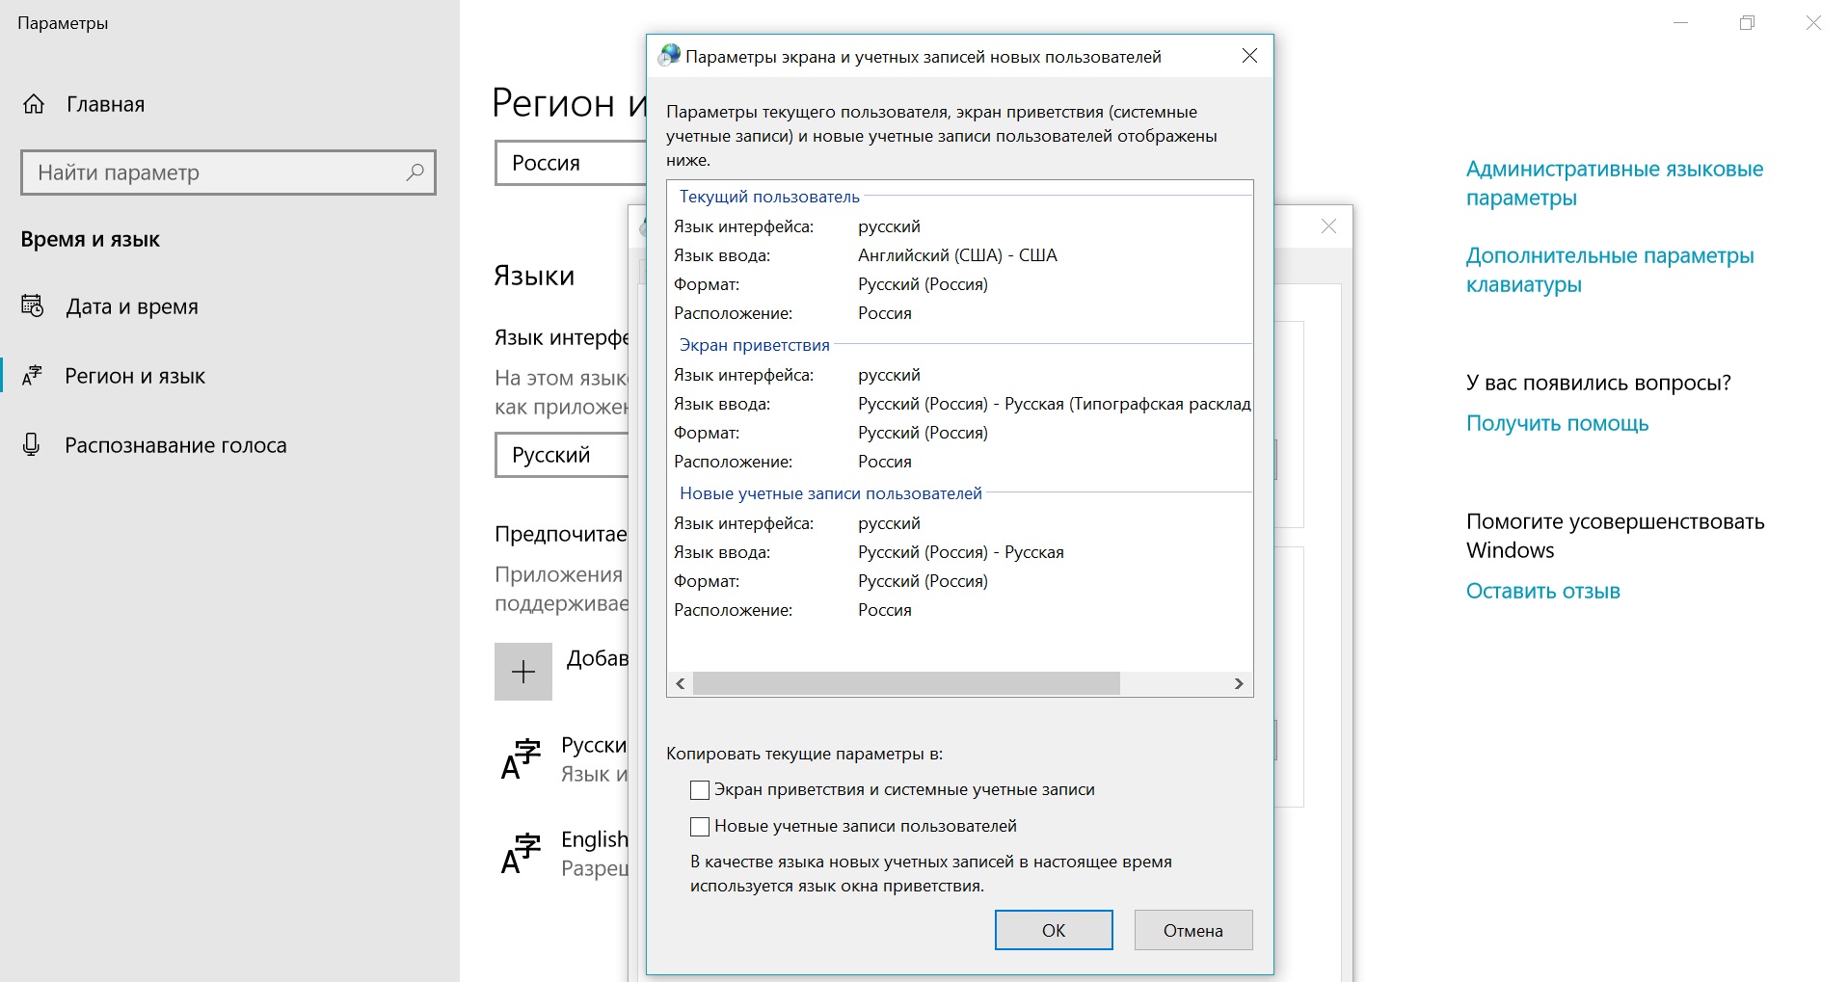Restore down the Параметры window
1848x982 pixels.
(1747, 23)
